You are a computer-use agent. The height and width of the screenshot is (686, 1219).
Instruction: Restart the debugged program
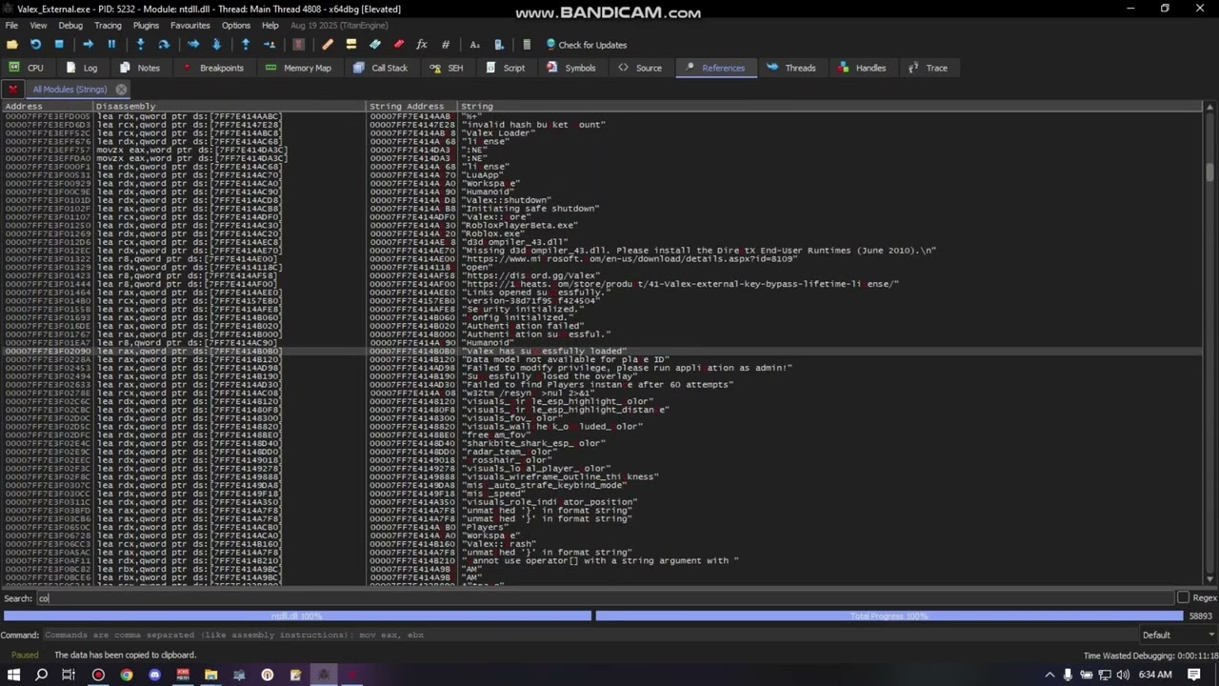coord(35,45)
